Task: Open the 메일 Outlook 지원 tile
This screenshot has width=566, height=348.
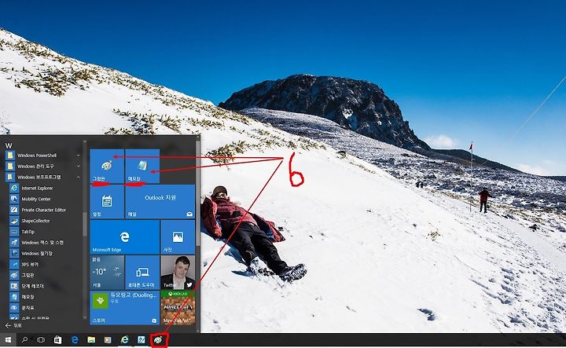Action: tap(160, 201)
